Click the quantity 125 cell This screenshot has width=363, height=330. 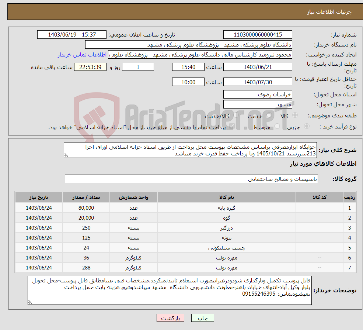coord(86,238)
